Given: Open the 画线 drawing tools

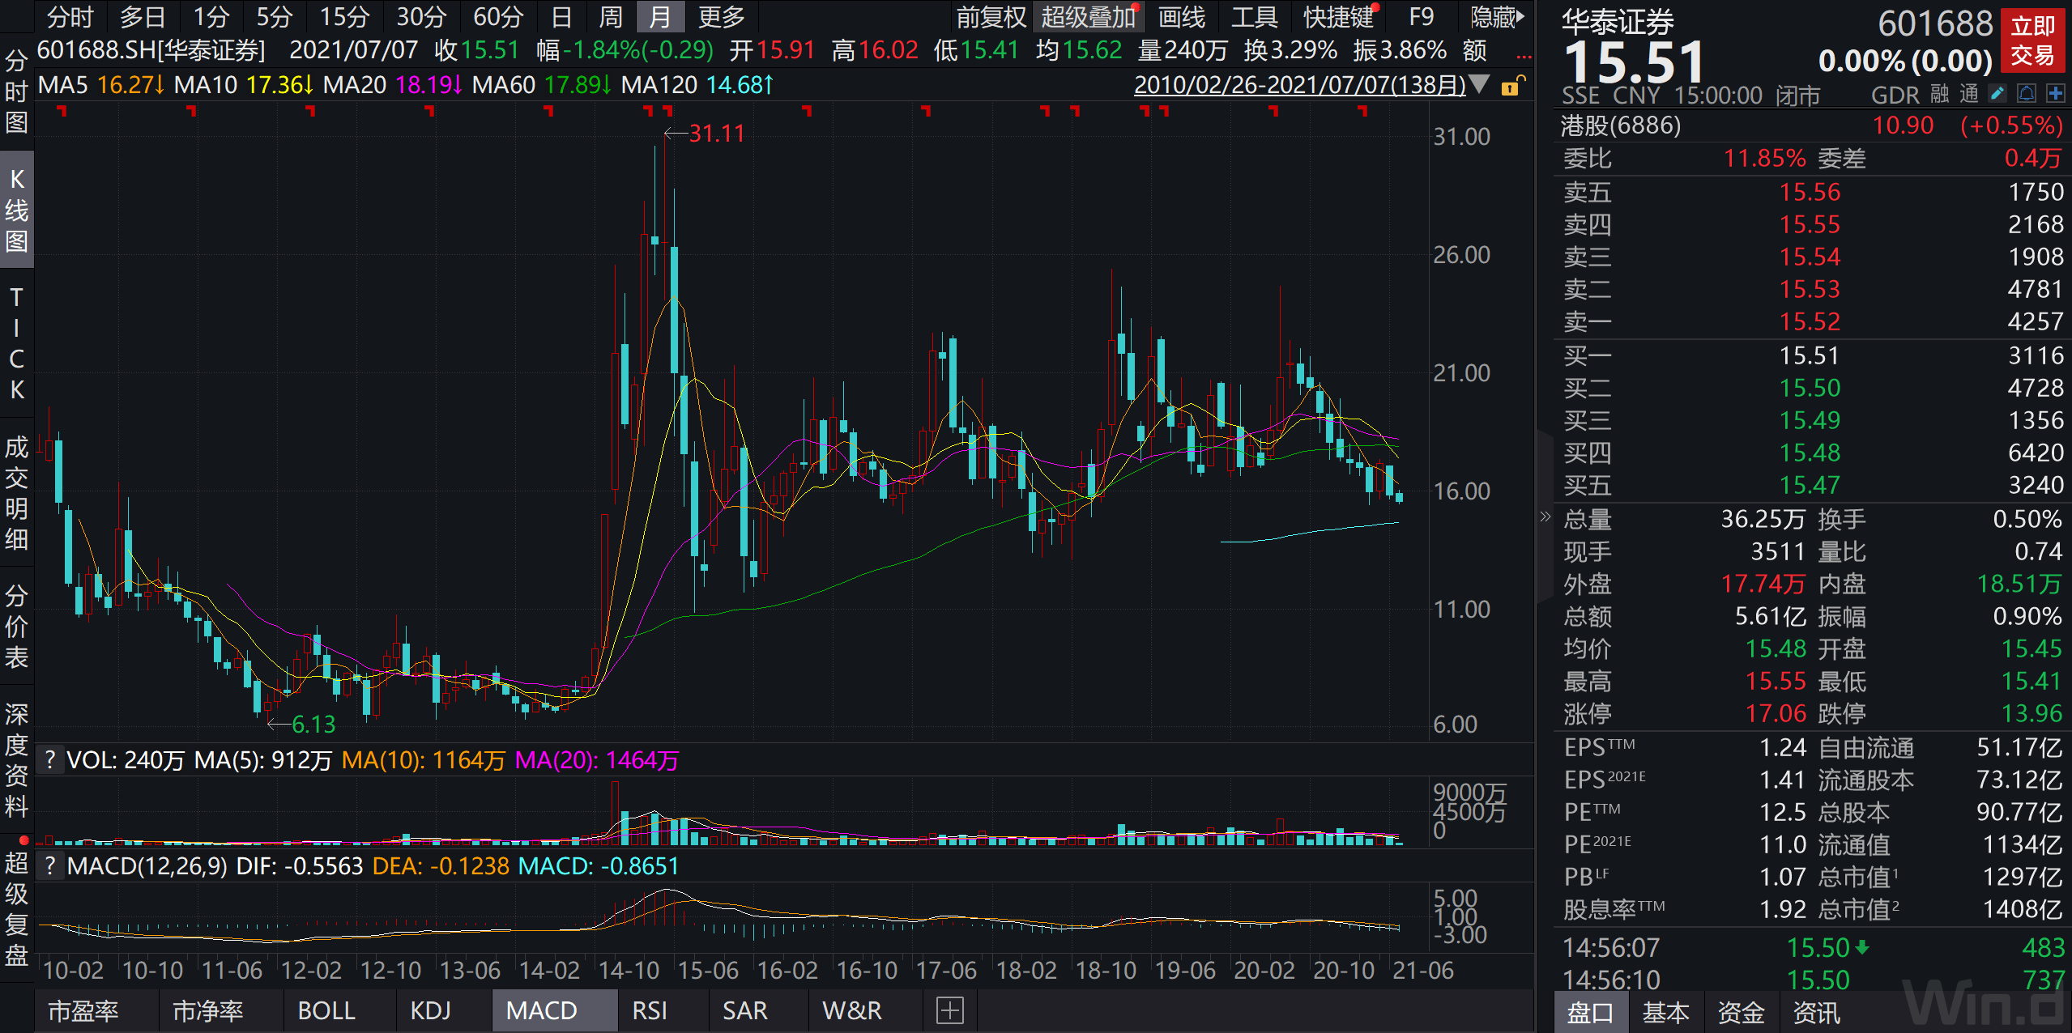Looking at the screenshot, I should point(1181,17).
